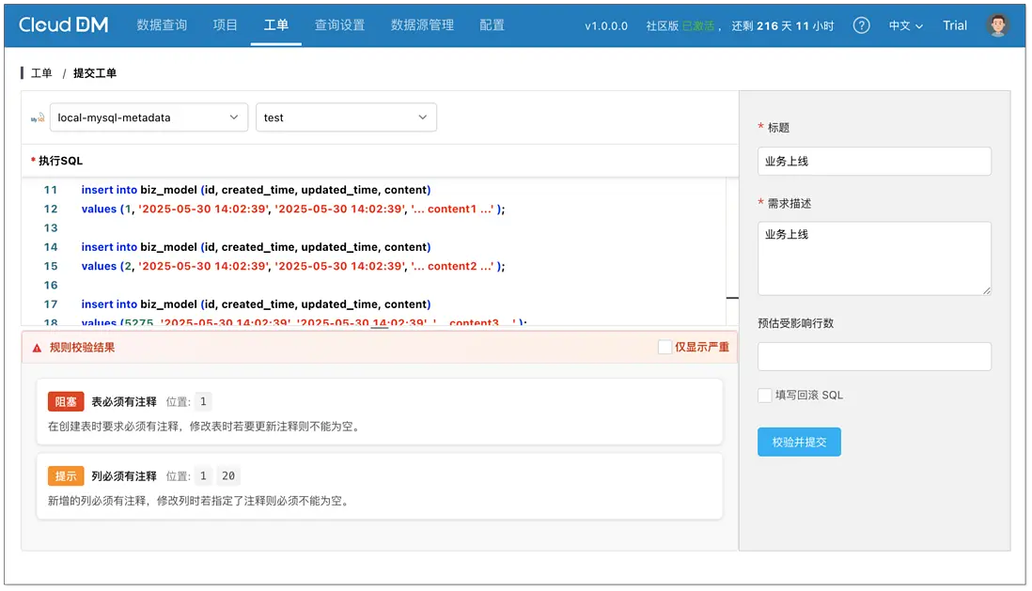Click position 1 of 列必须有注释 rule

(x=203, y=475)
